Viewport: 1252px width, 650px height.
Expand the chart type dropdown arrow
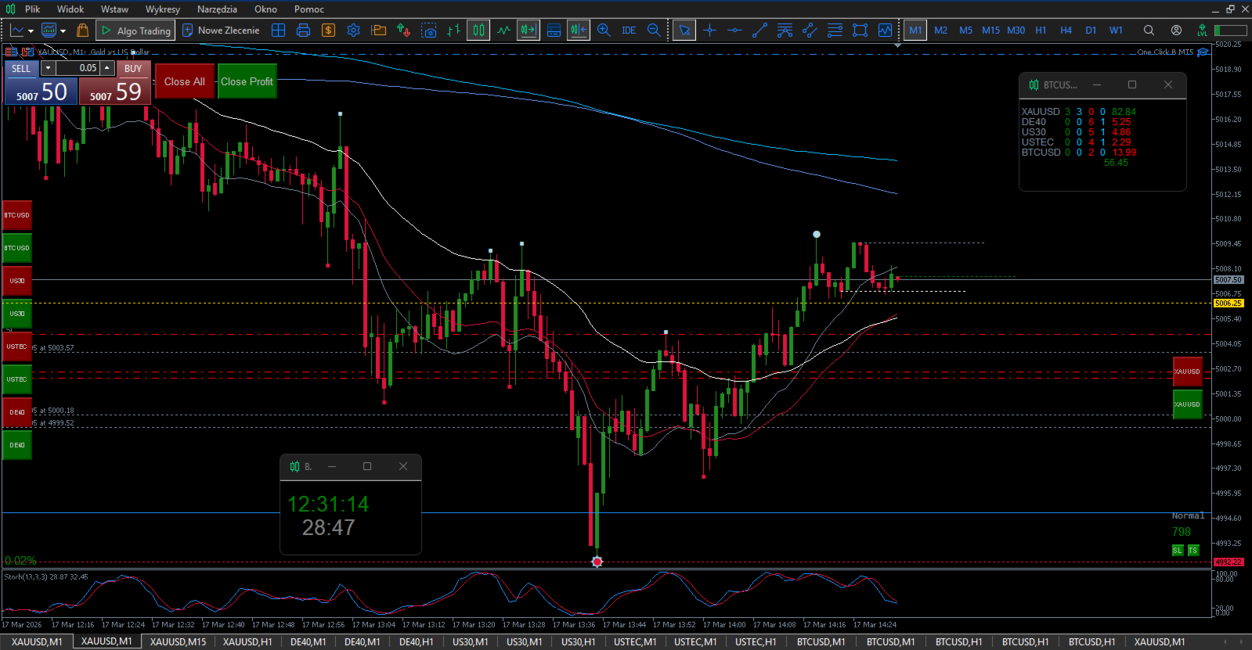(x=31, y=31)
